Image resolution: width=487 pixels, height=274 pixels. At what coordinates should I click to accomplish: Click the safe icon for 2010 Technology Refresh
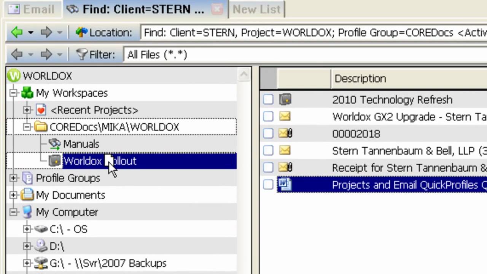(285, 100)
